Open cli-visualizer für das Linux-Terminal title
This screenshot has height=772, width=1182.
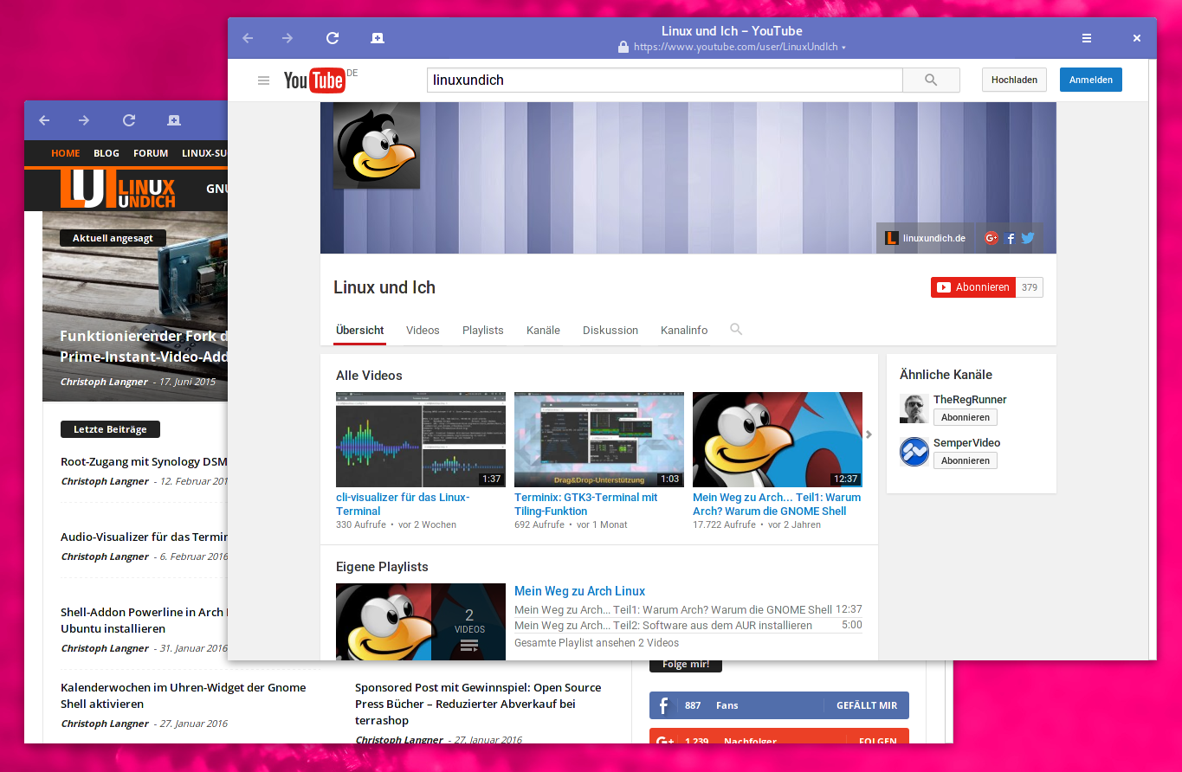pos(403,504)
